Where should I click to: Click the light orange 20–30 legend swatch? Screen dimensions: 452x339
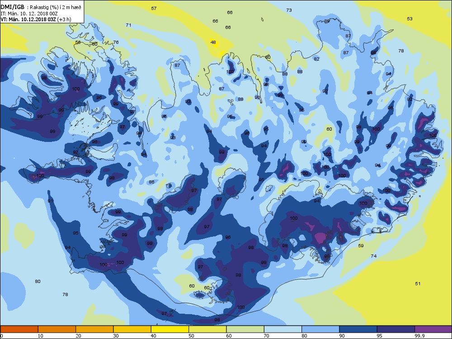pyautogui.click(x=94, y=329)
